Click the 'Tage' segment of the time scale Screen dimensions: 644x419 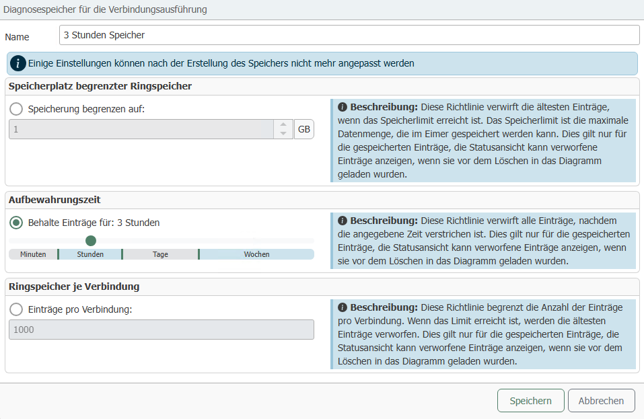pos(160,254)
